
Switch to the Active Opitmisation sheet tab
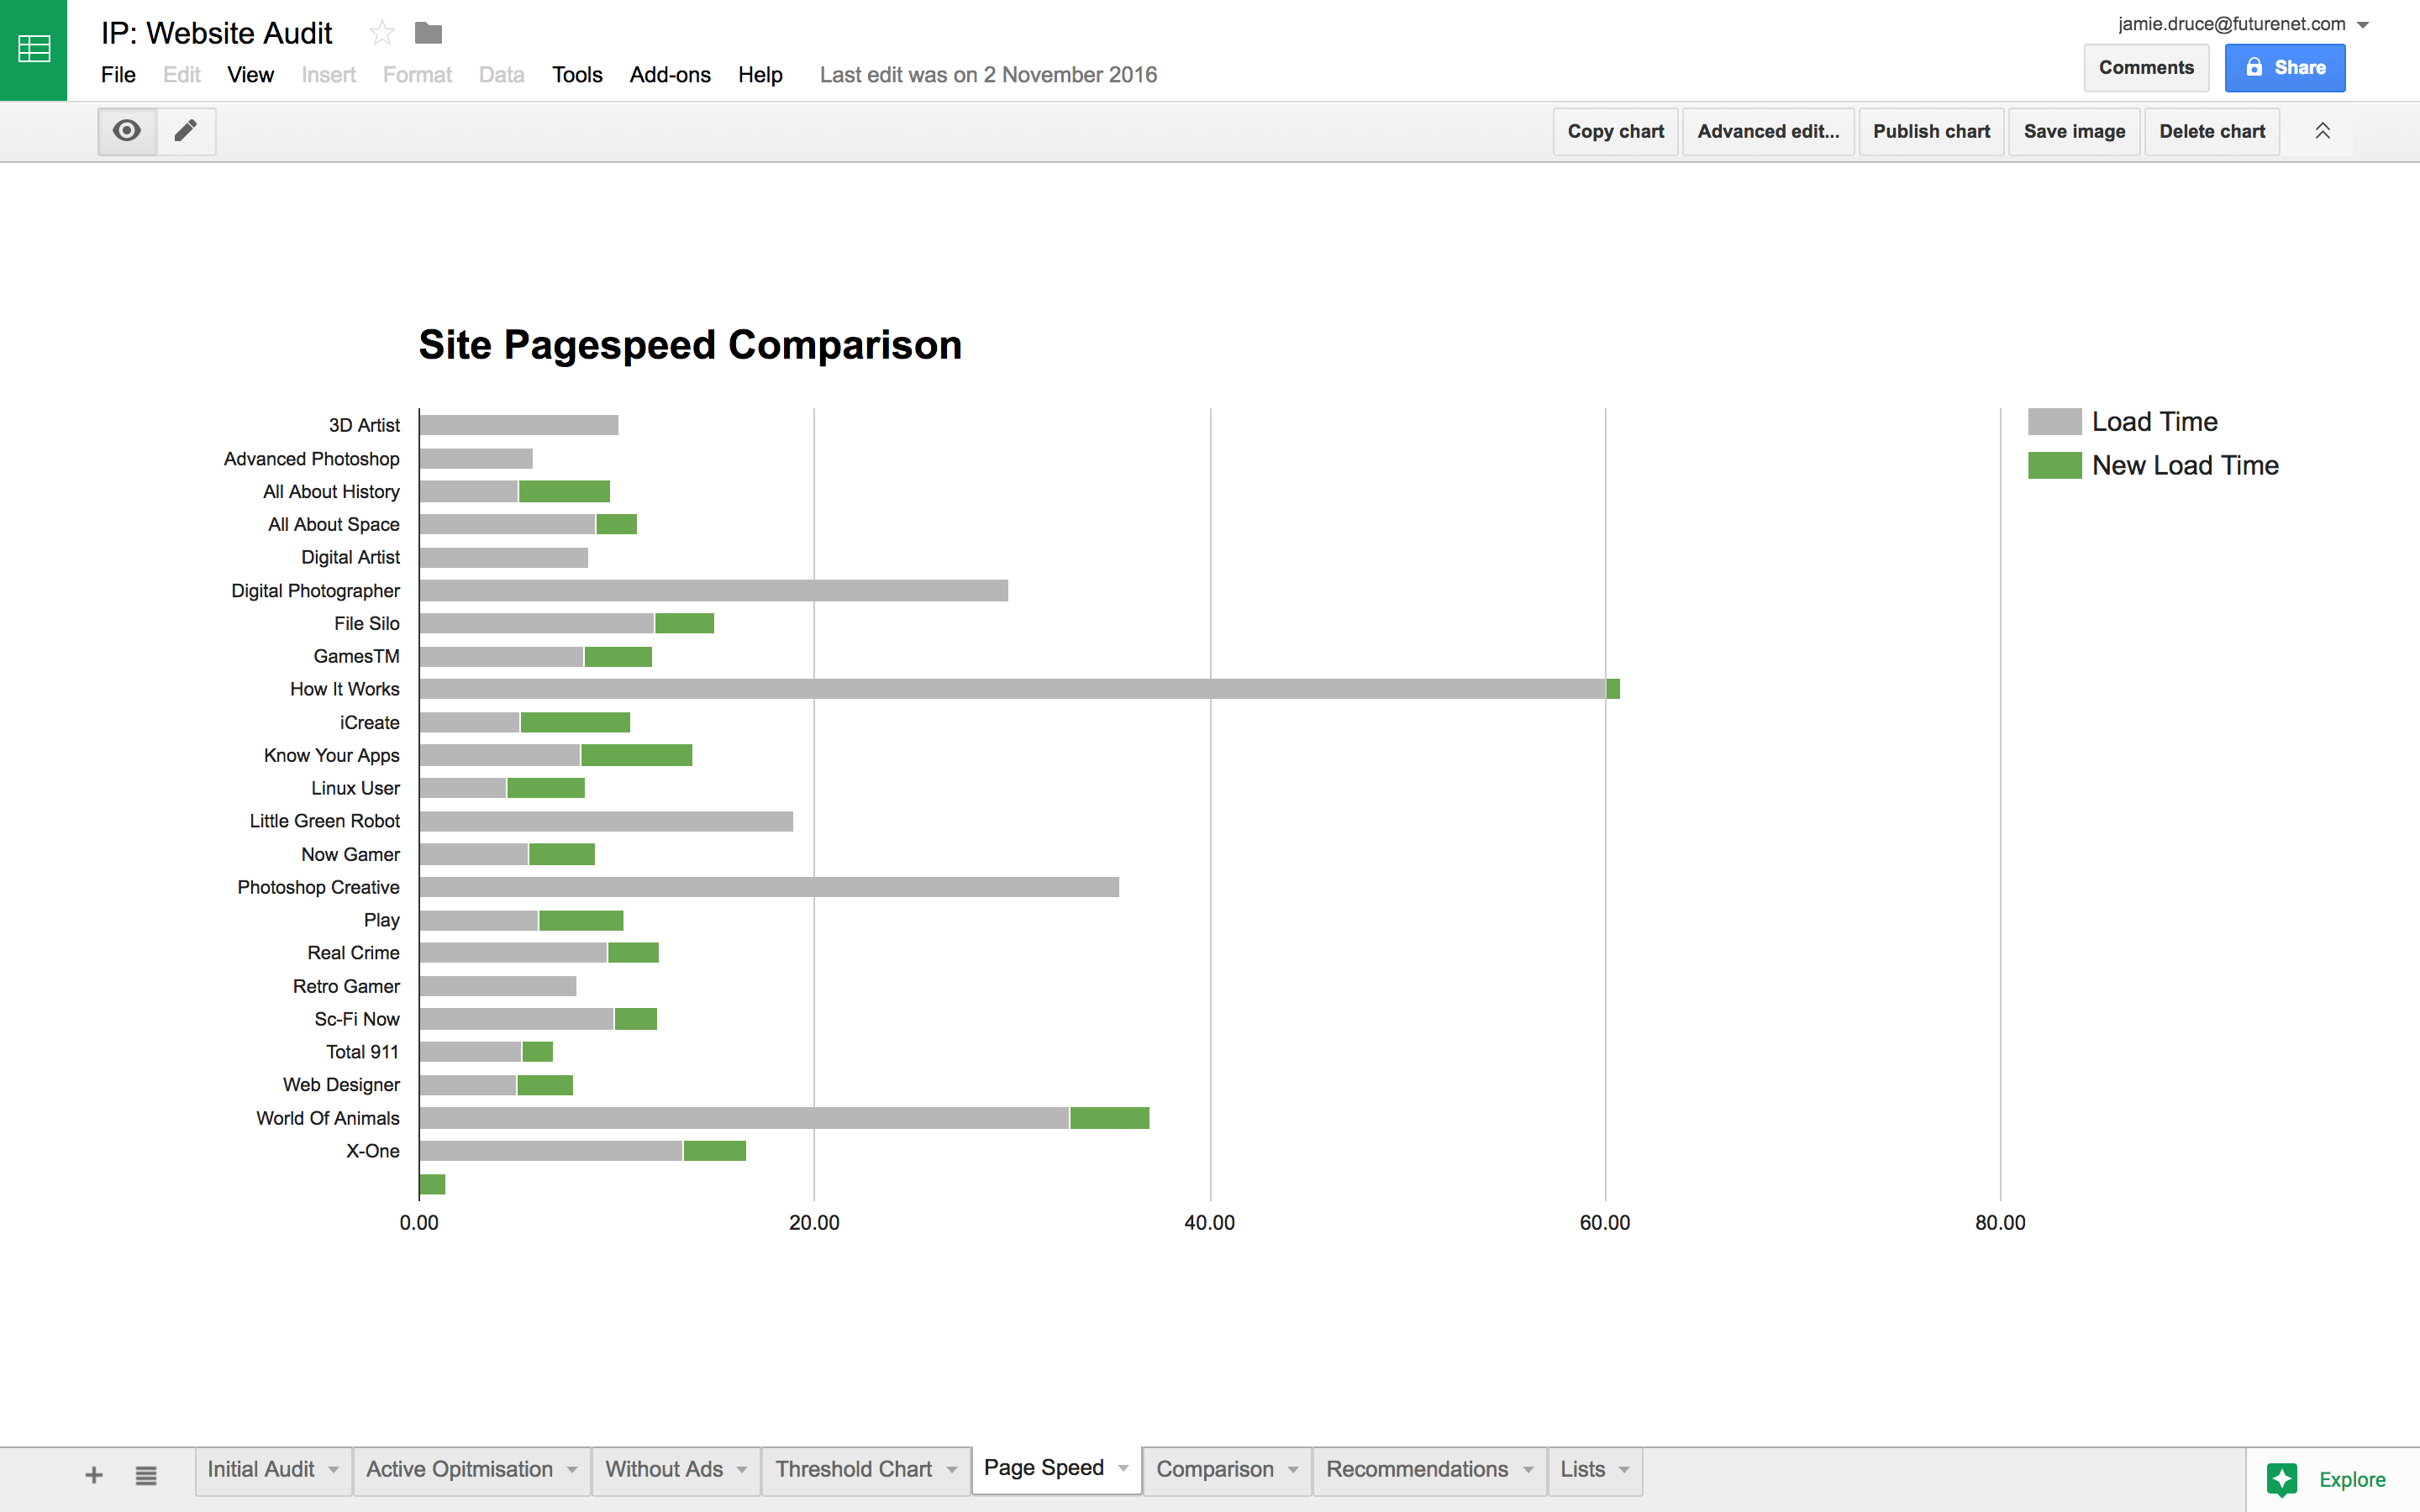(459, 1469)
